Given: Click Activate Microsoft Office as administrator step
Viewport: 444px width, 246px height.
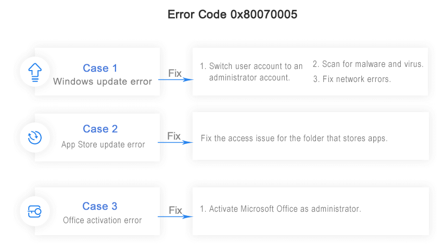Looking at the screenshot, I should [281, 209].
